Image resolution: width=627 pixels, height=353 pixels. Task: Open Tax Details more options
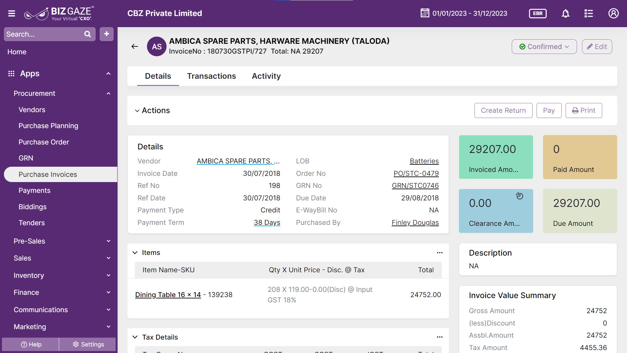440,337
